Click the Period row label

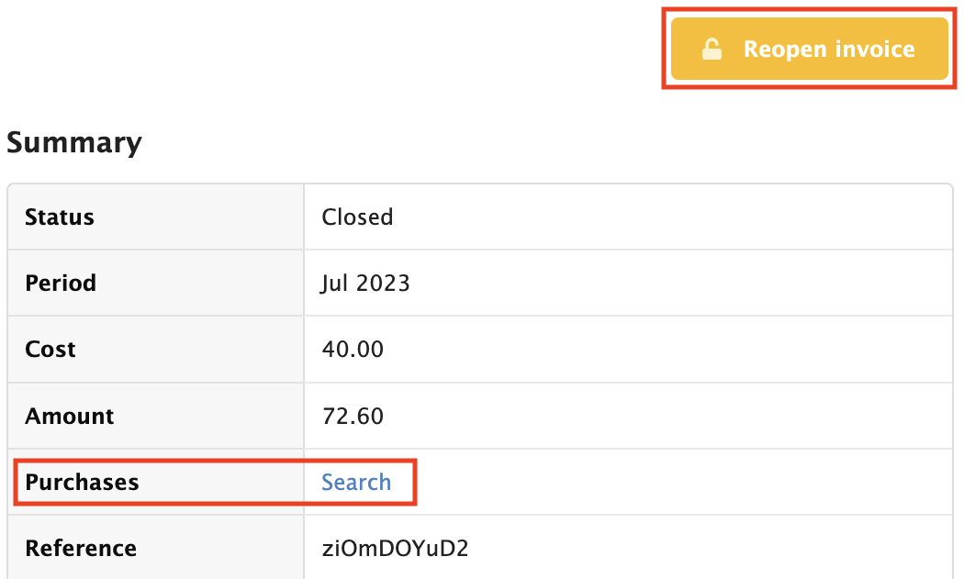pyautogui.click(x=61, y=283)
